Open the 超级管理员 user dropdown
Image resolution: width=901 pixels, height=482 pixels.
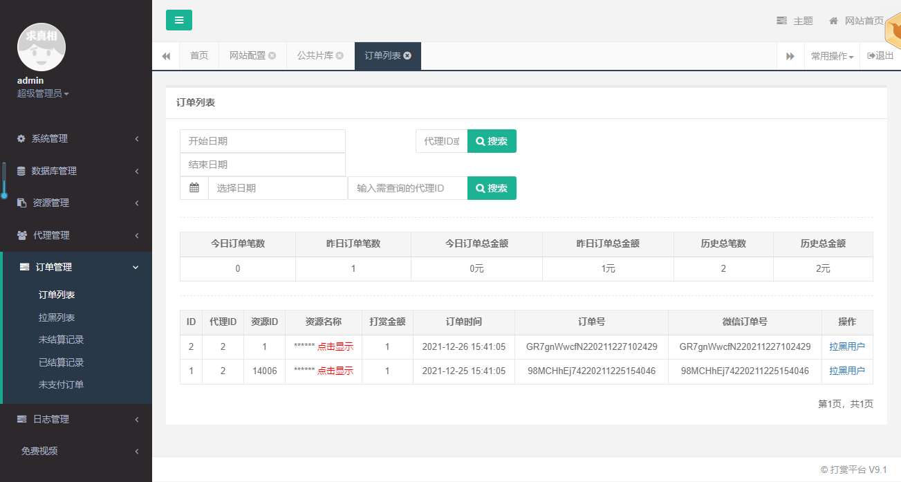click(43, 93)
